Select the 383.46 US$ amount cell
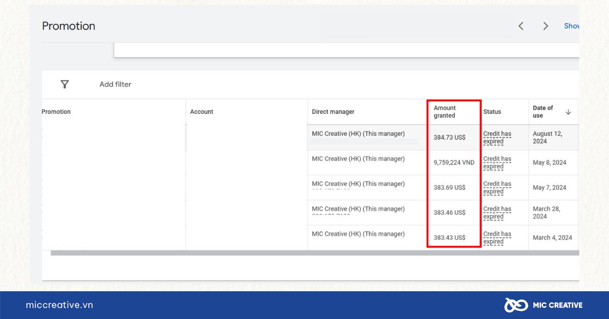Image resolution: width=609 pixels, height=319 pixels. (x=450, y=213)
